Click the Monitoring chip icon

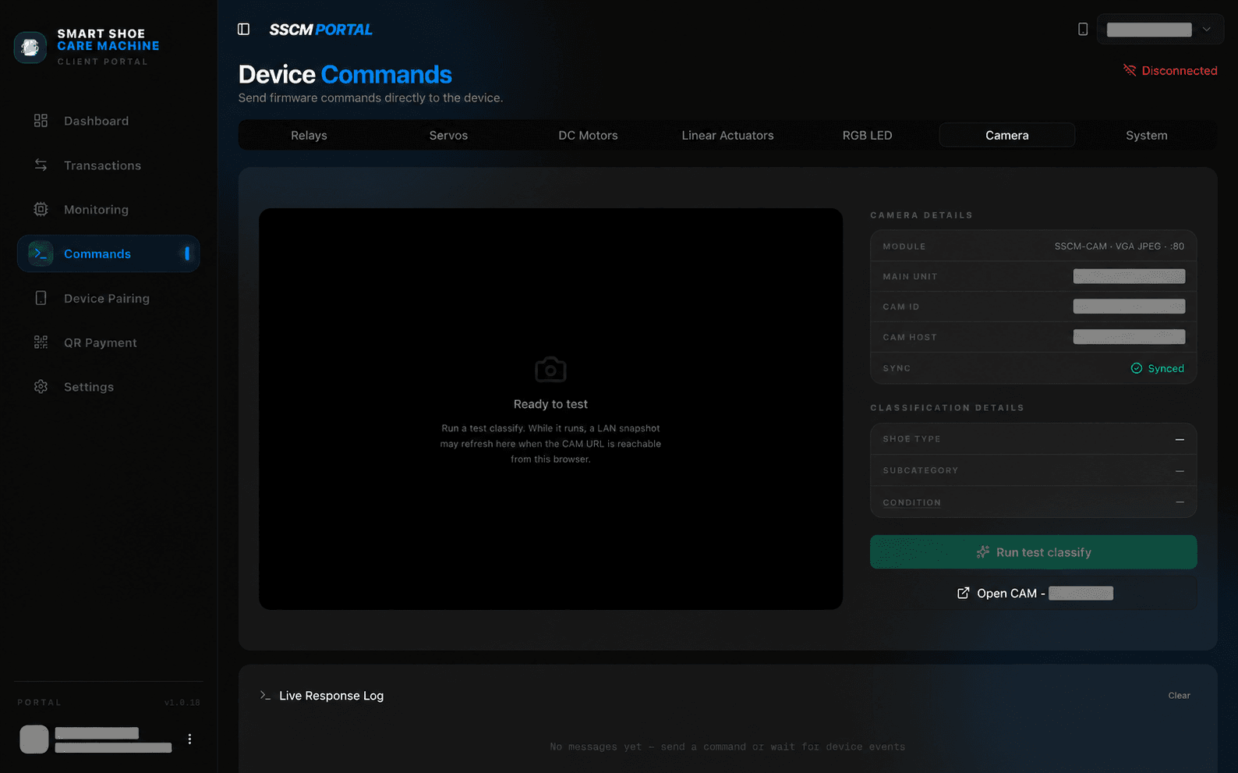(x=41, y=209)
